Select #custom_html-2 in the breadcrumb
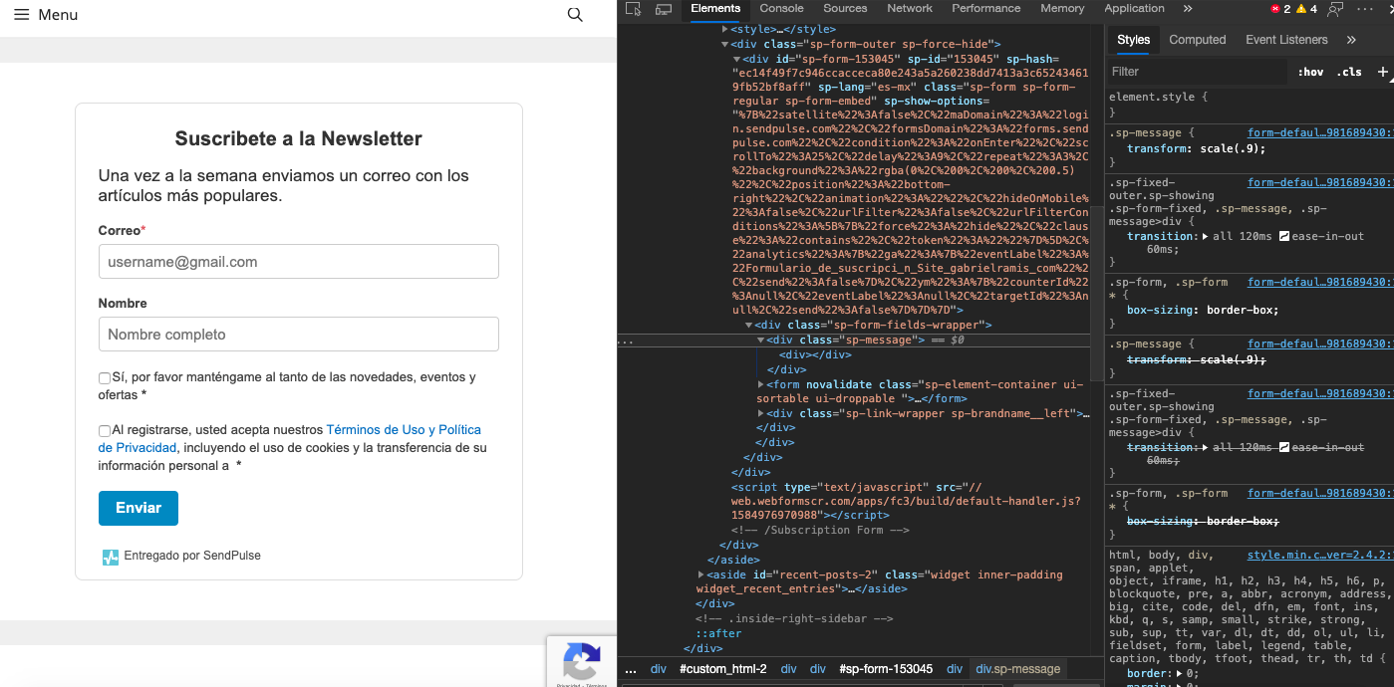This screenshot has height=687, width=1394. 723,669
